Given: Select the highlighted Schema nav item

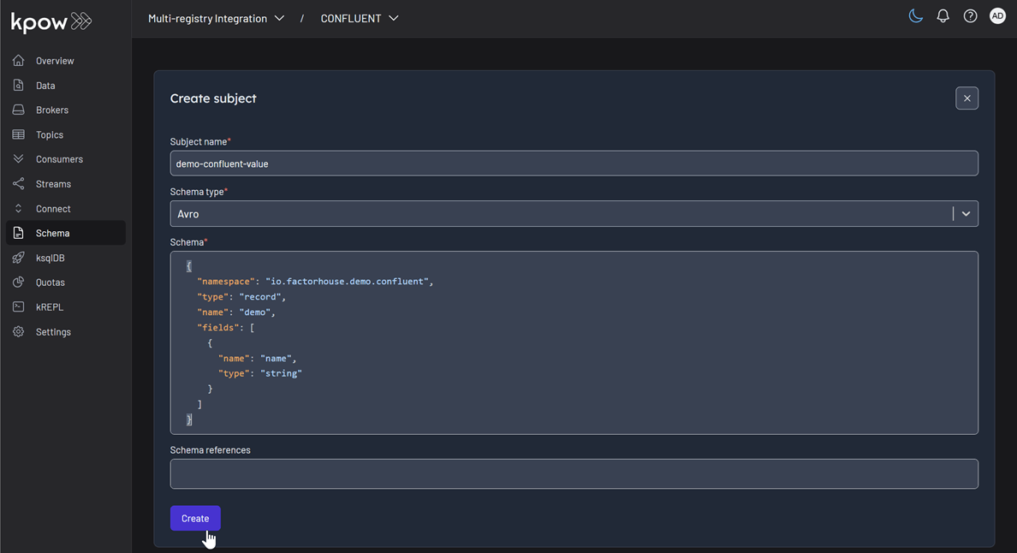Looking at the screenshot, I should click(51, 232).
